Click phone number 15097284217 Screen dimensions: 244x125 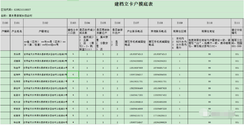[x=136, y=75]
